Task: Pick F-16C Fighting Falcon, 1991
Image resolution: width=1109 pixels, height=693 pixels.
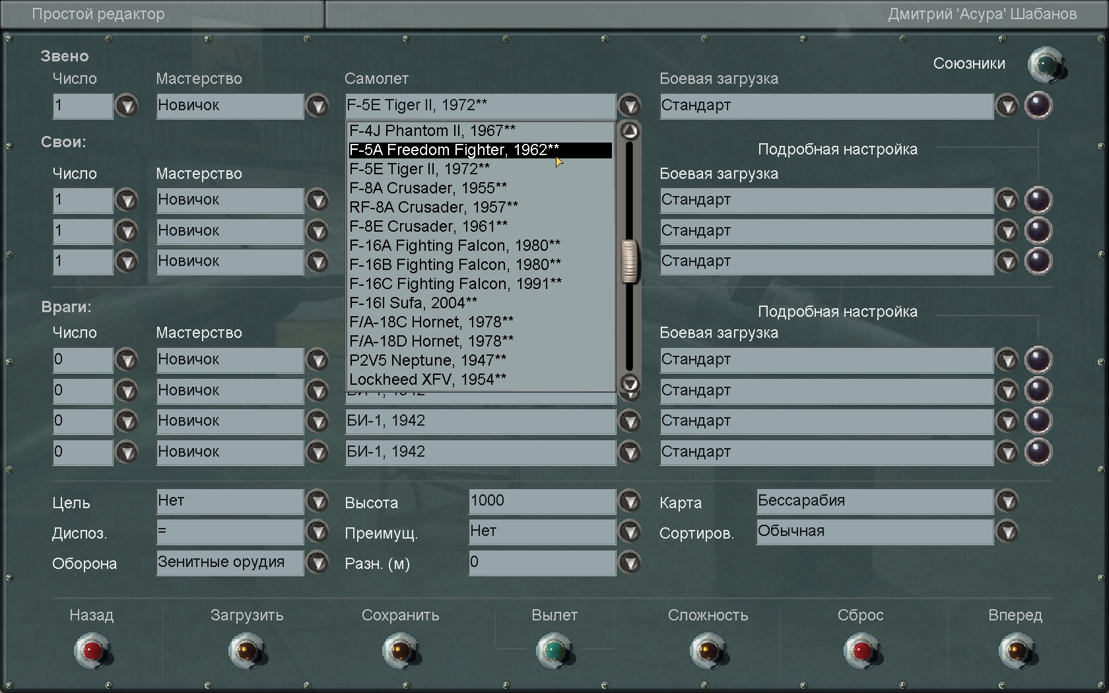Action: [481, 284]
